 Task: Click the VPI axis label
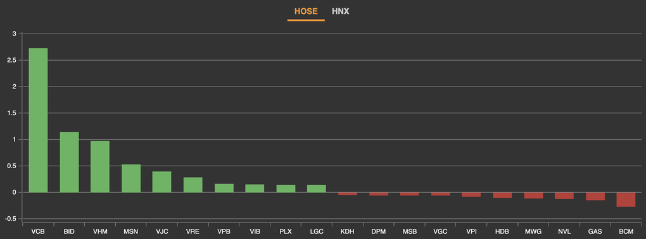click(471, 231)
